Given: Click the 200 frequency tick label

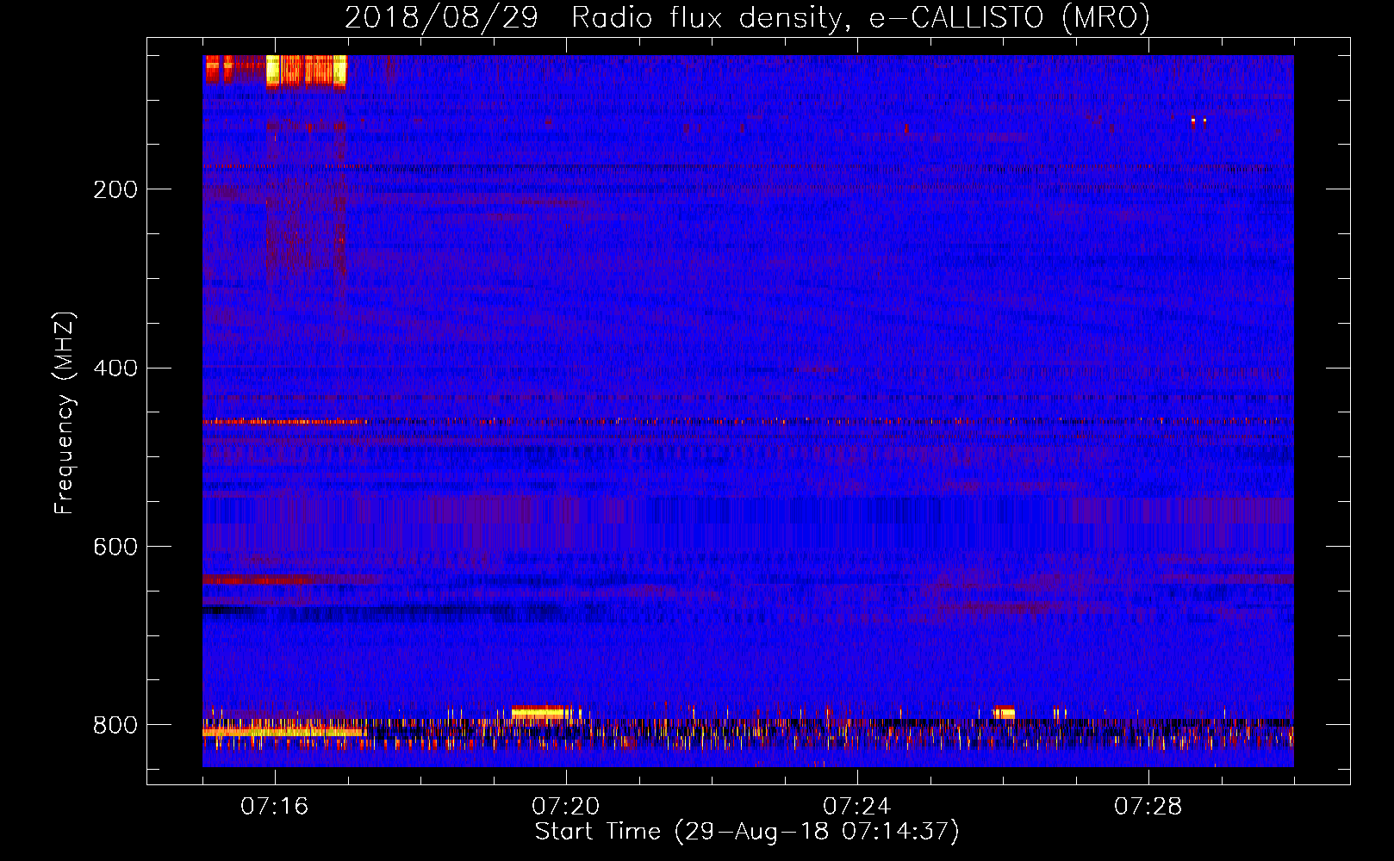Looking at the screenshot, I should [x=115, y=189].
